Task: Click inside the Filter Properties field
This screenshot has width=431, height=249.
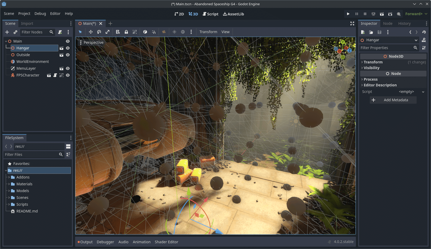Action: (384, 48)
